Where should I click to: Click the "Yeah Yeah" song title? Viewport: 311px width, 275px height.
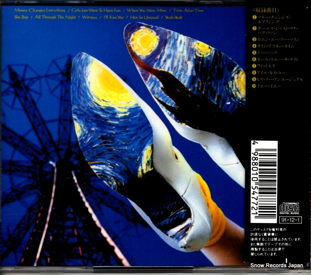click(x=173, y=17)
